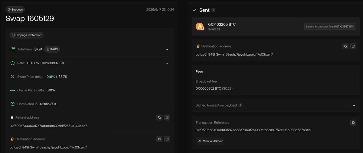Select the Swap panel bc1qe5h849... address text
This screenshot has width=363, height=153.
tap(48, 147)
